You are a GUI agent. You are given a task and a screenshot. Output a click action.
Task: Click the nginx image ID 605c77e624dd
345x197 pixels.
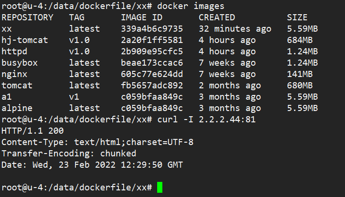coord(152,74)
